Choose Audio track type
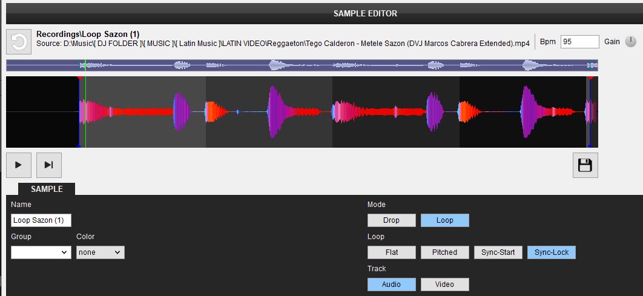 pyautogui.click(x=392, y=284)
